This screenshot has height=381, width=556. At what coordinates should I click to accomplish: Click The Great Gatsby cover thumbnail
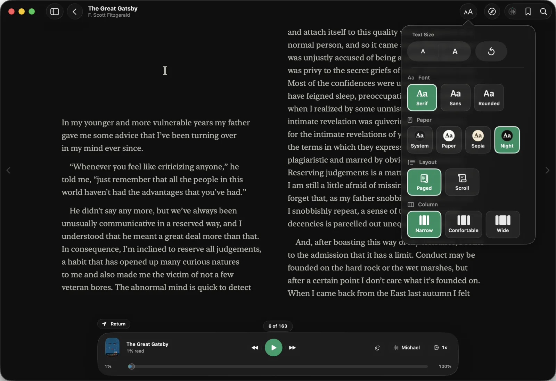pos(112,347)
